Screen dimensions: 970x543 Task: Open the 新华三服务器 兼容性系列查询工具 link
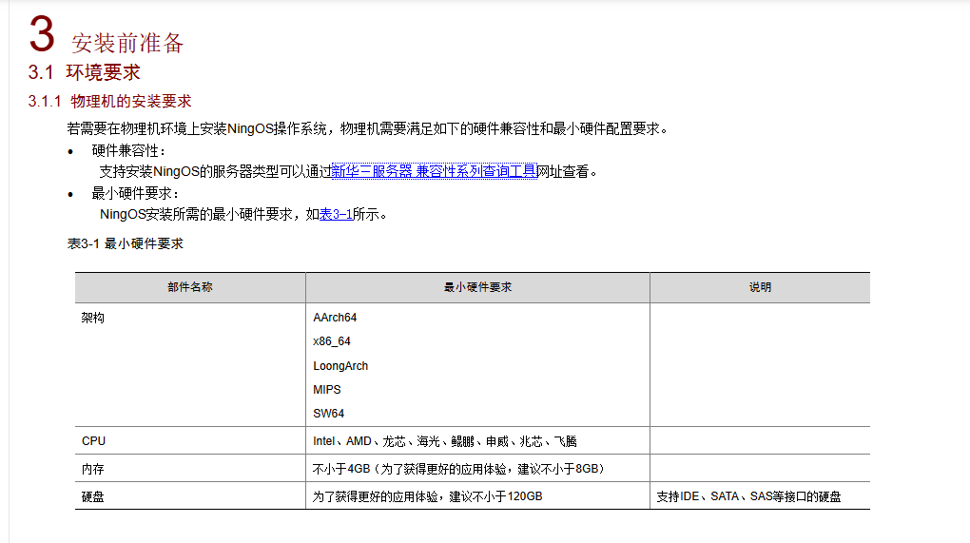point(435,171)
